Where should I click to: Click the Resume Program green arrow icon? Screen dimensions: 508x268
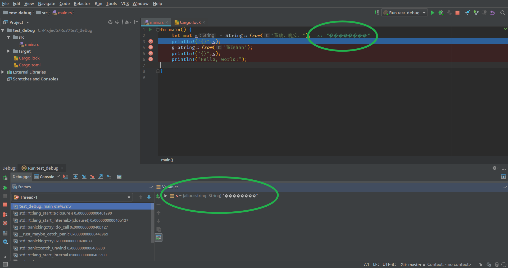pos(5,188)
